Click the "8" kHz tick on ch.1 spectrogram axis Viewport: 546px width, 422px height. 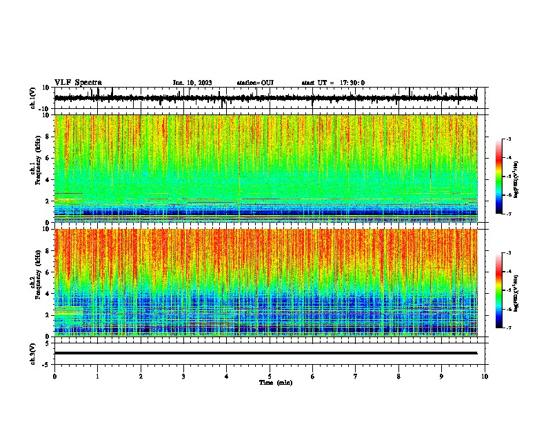click(x=48, y=137)
